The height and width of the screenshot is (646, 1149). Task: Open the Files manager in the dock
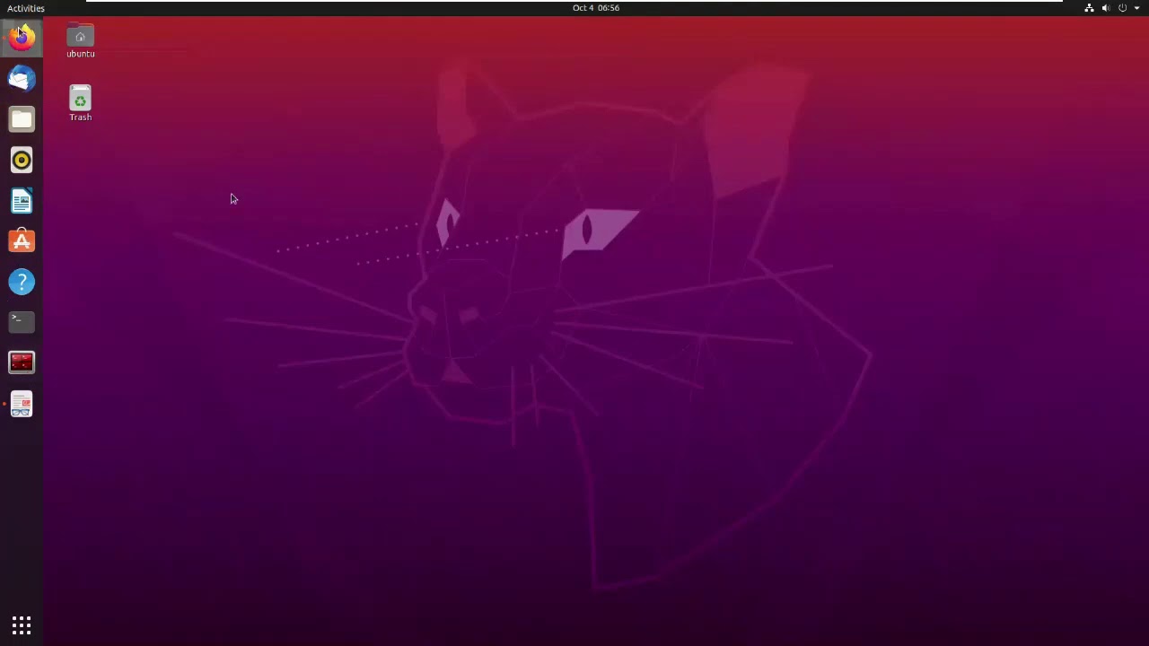[22, 119]
